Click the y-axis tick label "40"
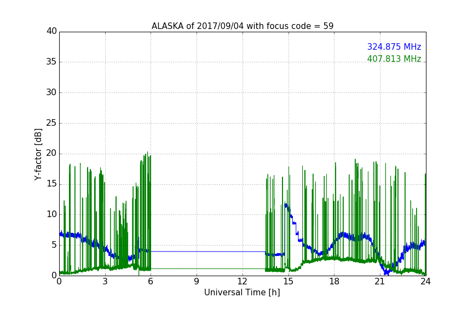The height and width of the screenshot is (315, 473). click(x=51, y=31)
